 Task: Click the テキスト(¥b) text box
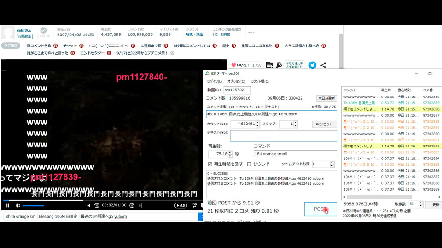click(x=284, y=136)
